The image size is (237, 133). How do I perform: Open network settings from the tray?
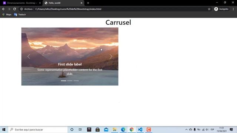(x=203, y=130)
